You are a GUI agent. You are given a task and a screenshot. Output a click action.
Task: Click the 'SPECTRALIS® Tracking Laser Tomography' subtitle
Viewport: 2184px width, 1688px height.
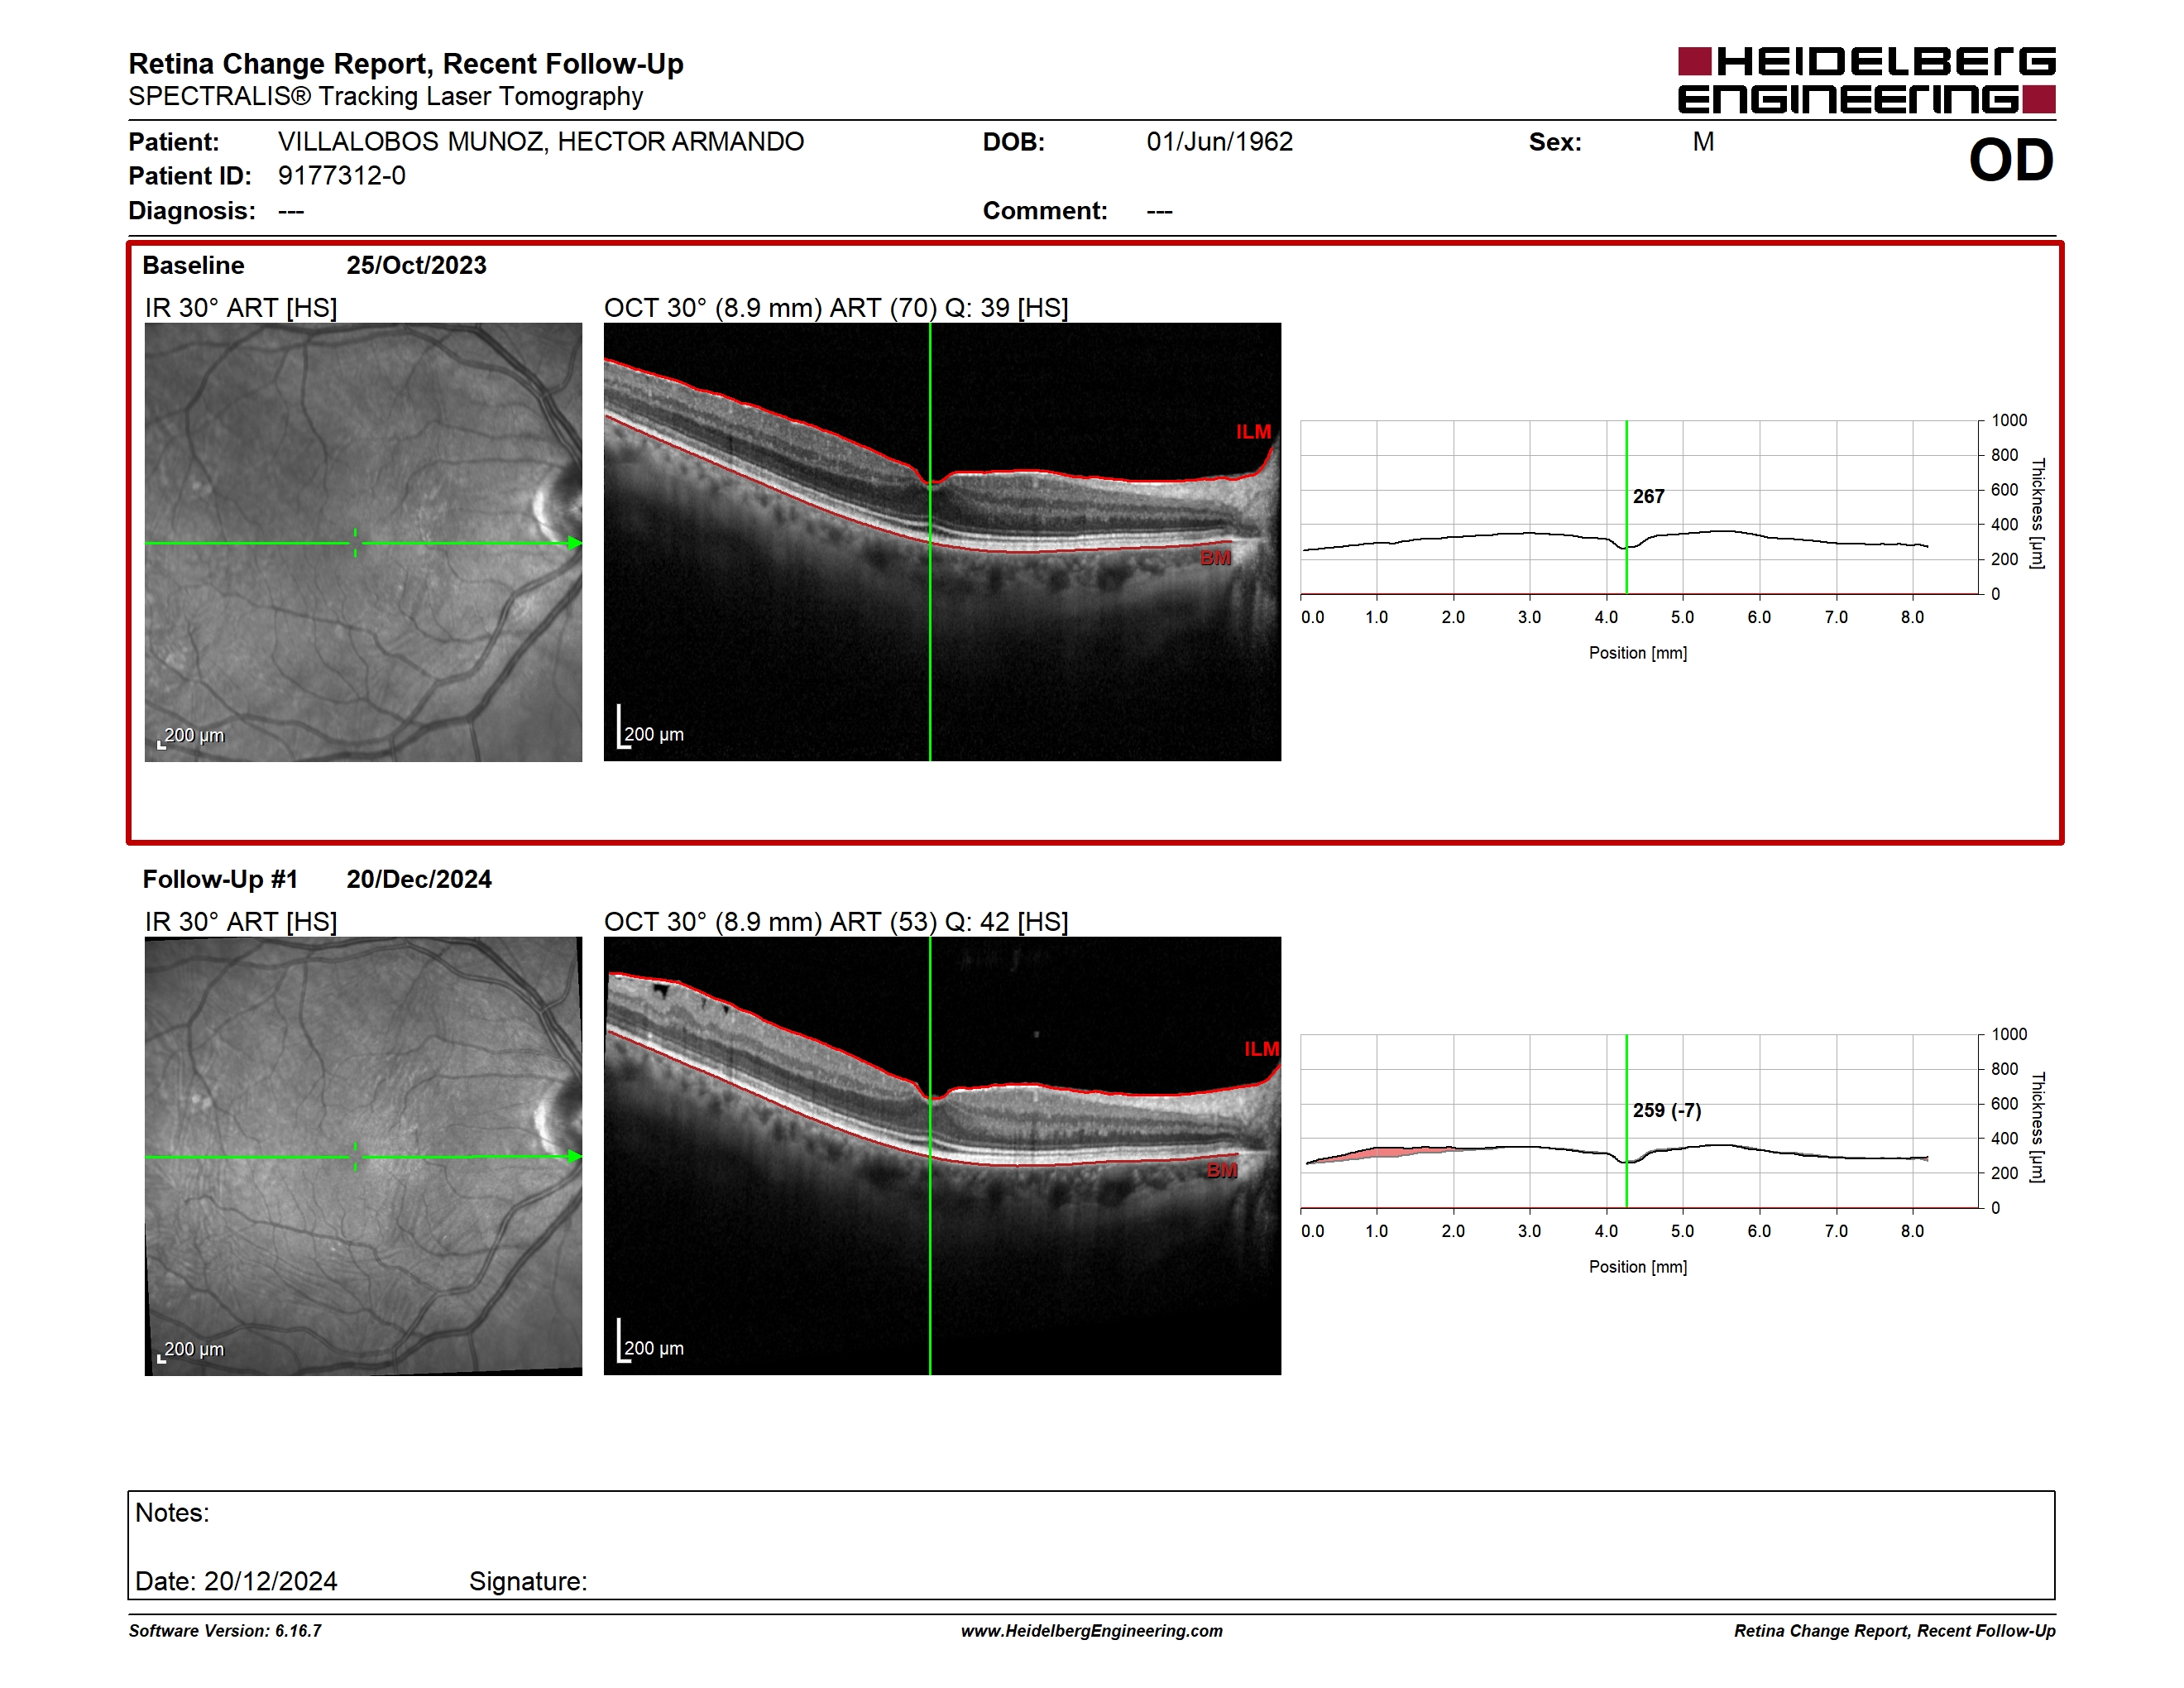[386, 96]
